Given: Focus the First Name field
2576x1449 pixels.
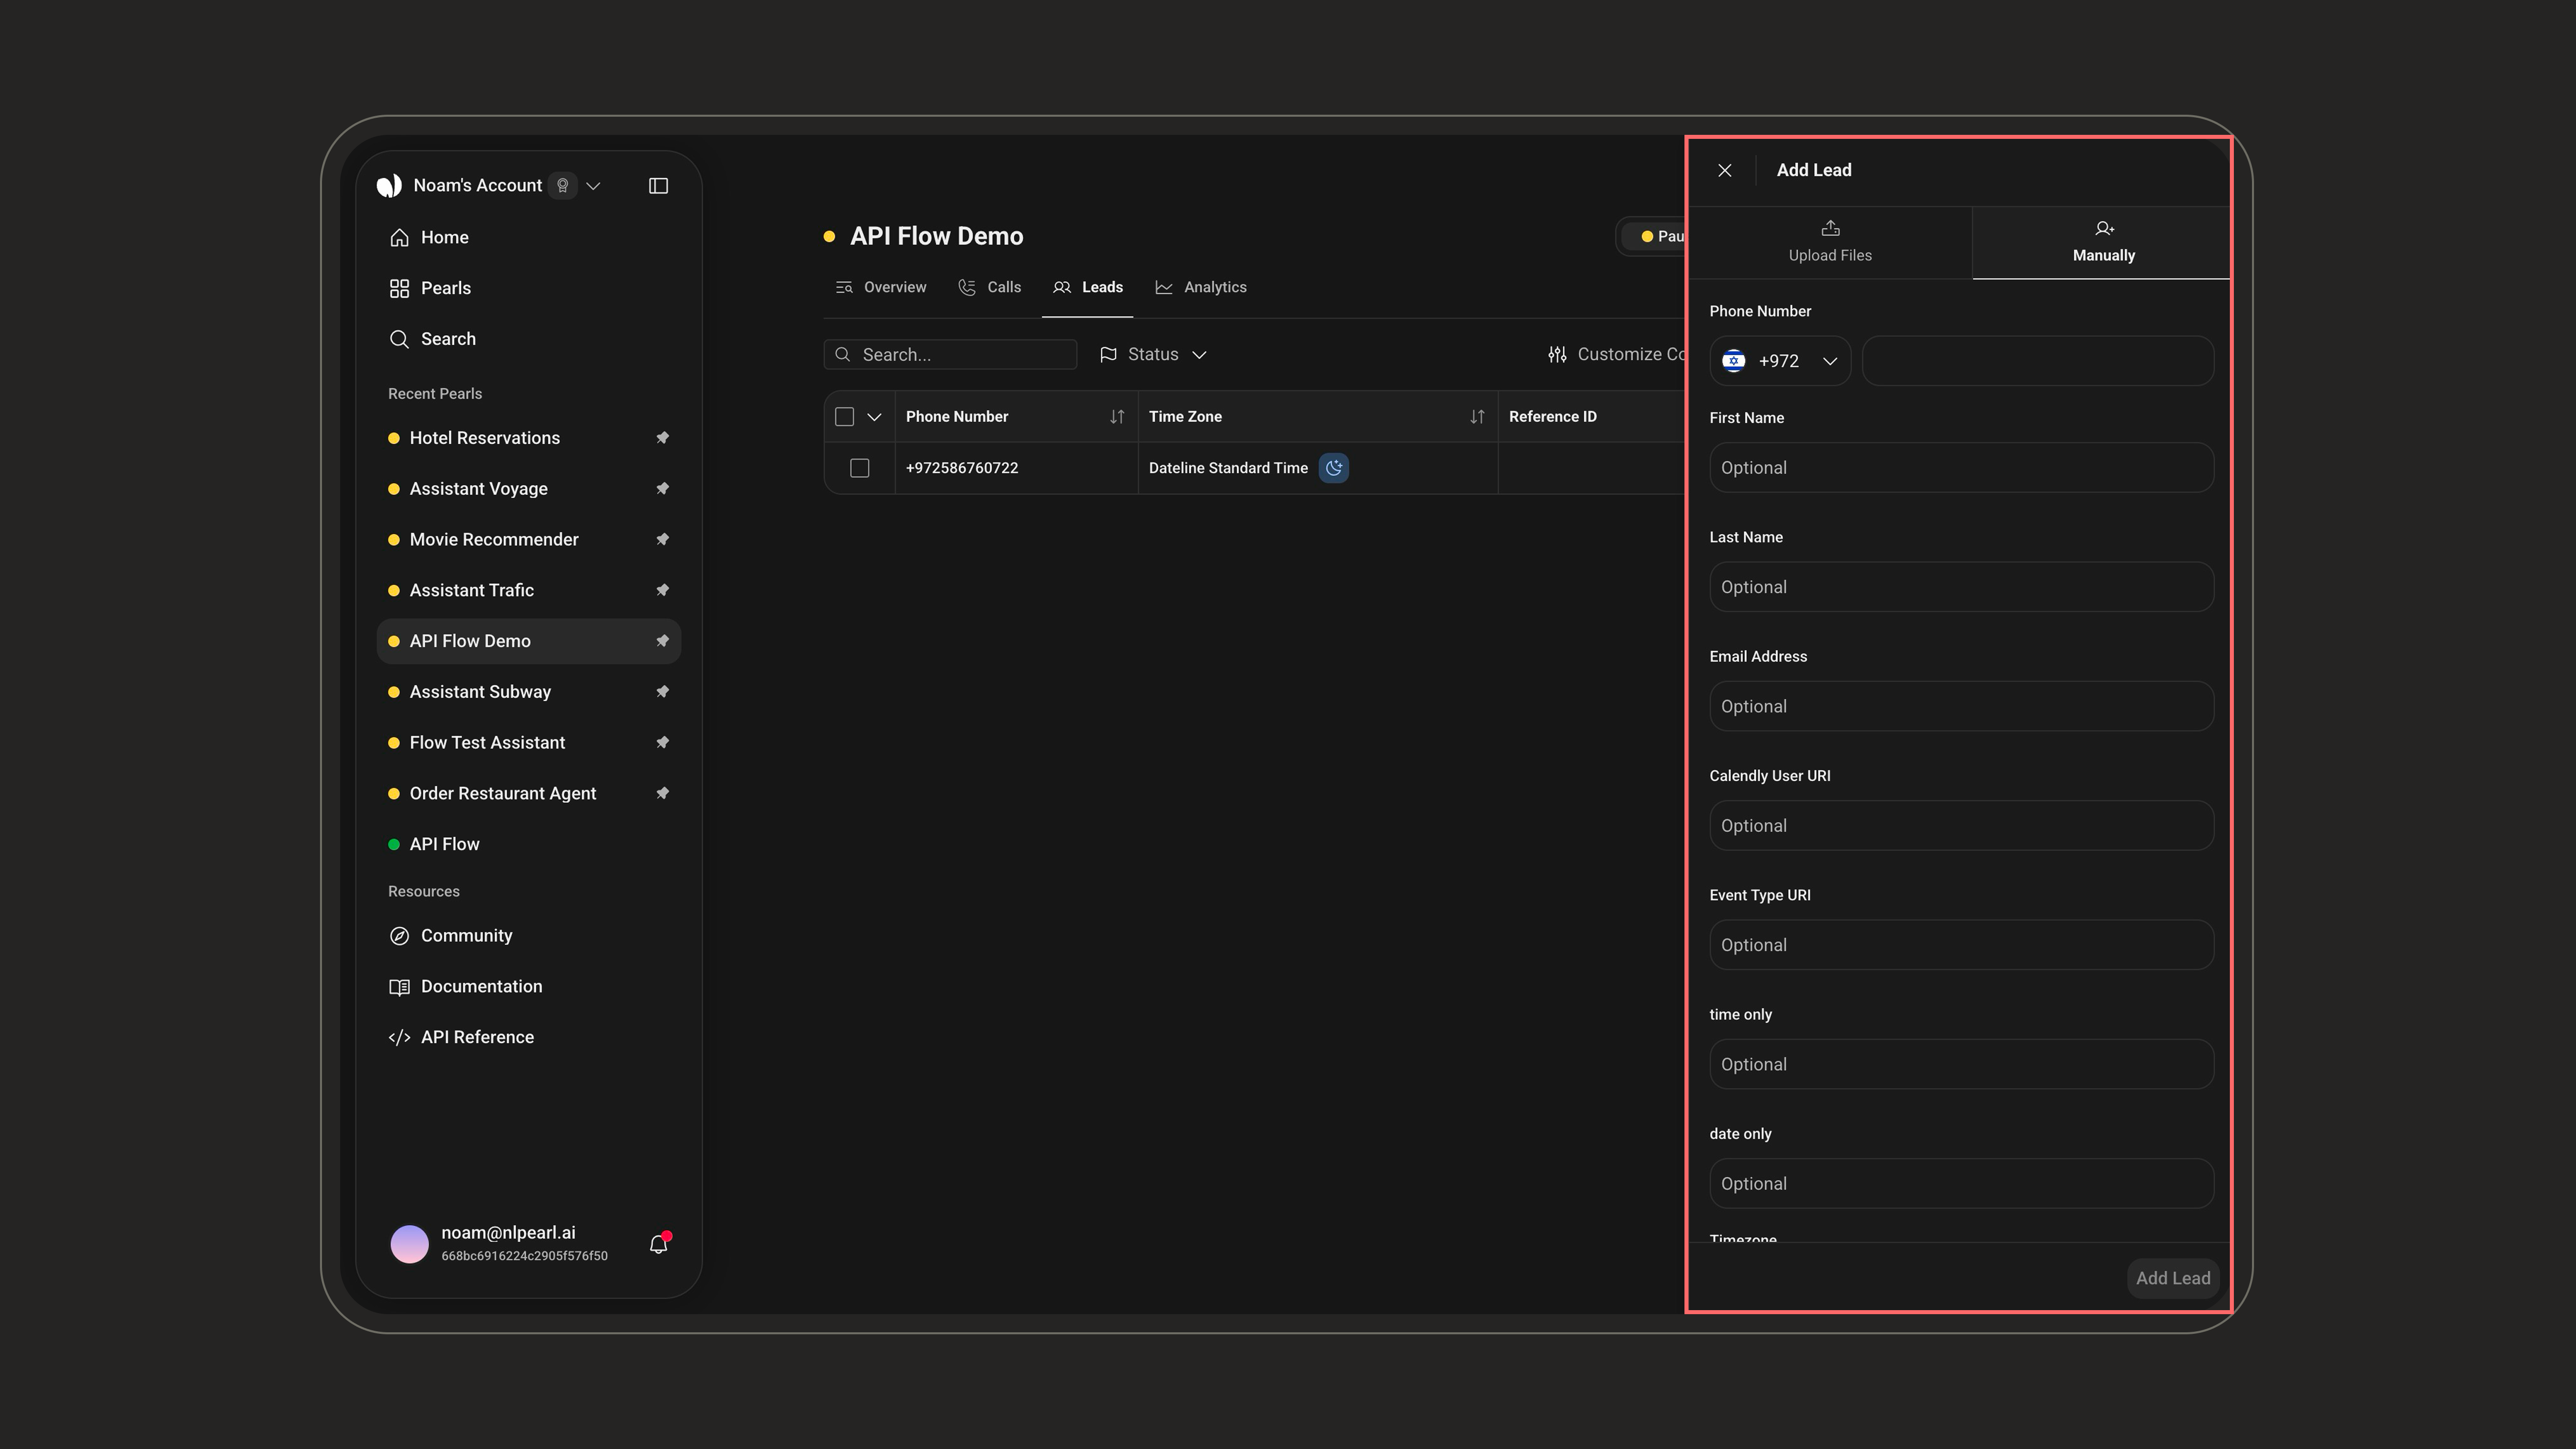Looking at the screenshot, I should pyautogui.click(x=1962, y=468).
